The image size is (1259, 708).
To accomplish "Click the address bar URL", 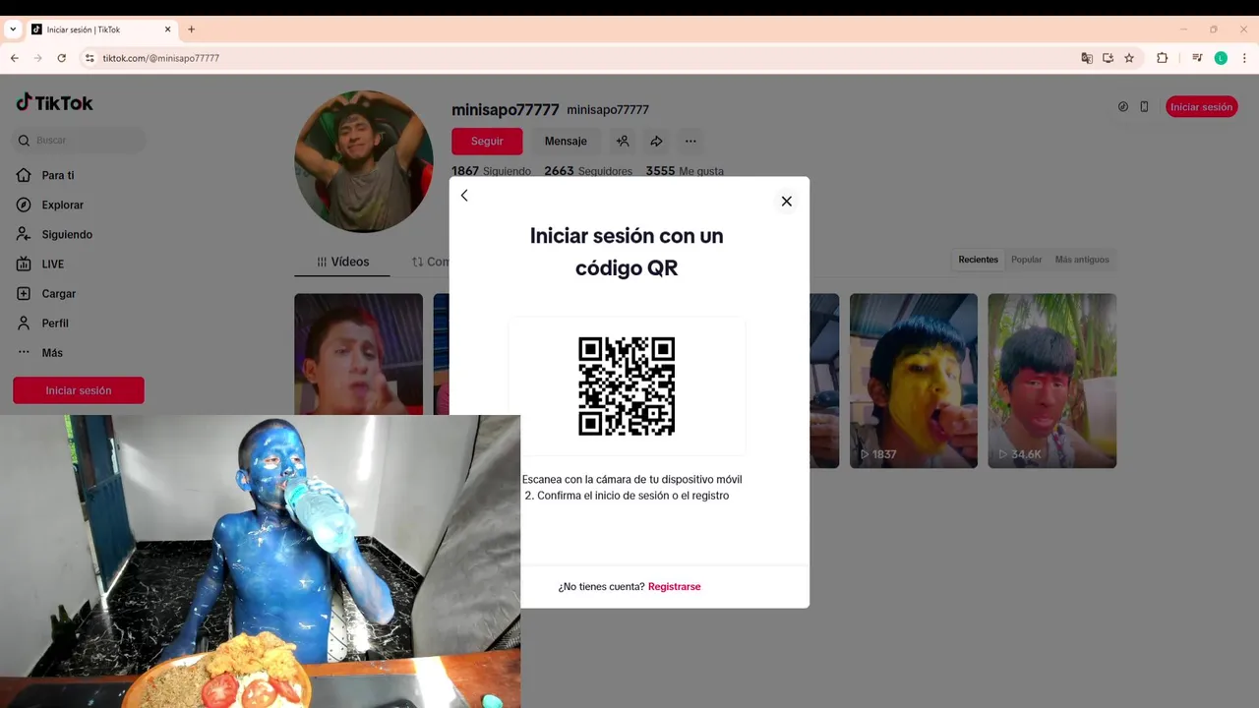I will (161, 58).
